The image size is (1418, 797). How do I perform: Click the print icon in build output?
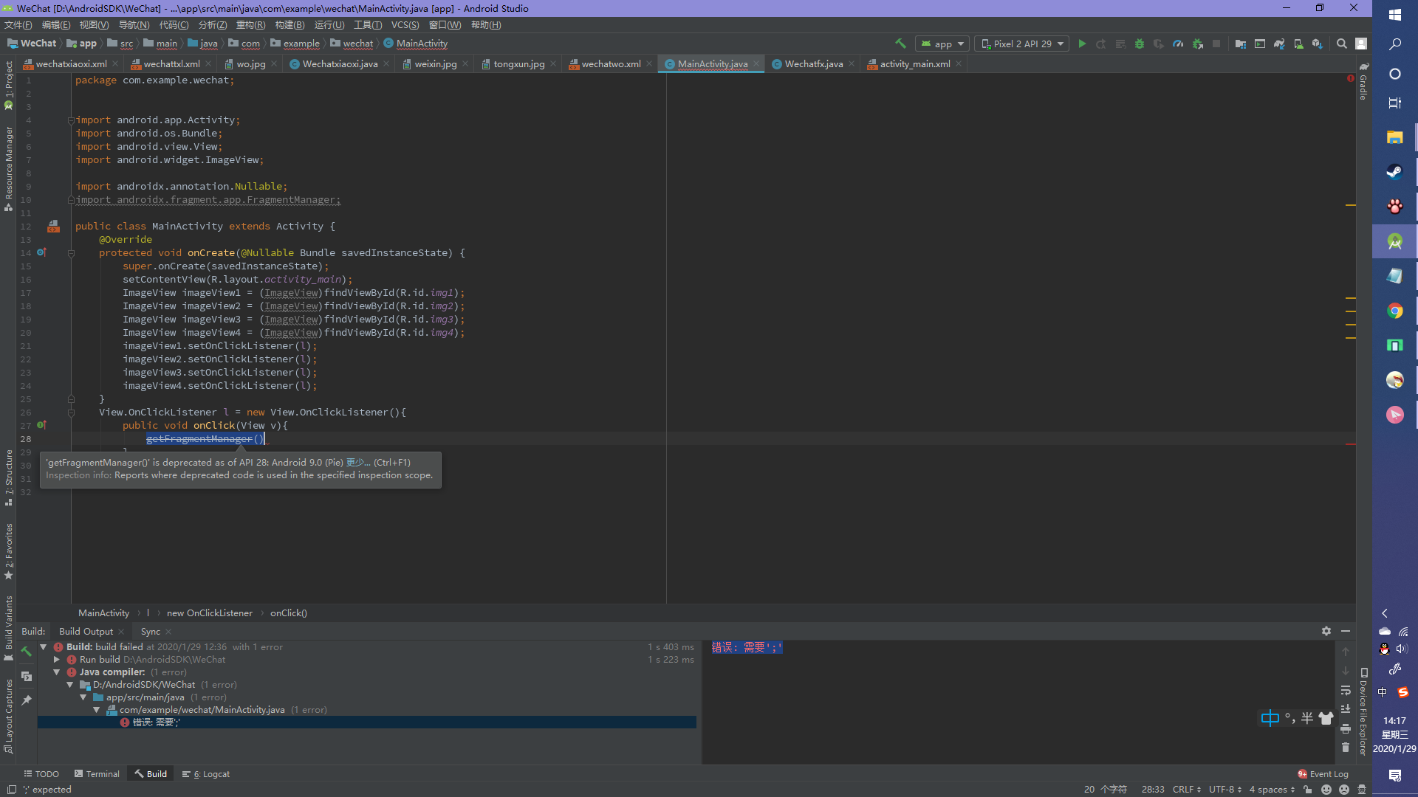pyautogui.click(x=1346, y=728)
